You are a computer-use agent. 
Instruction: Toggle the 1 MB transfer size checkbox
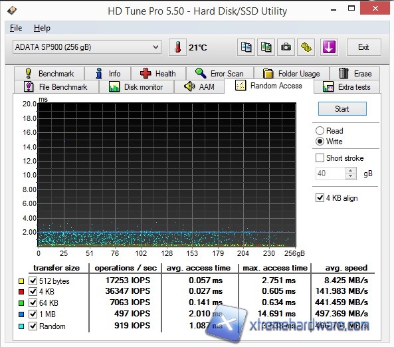[x=33, y=314]
